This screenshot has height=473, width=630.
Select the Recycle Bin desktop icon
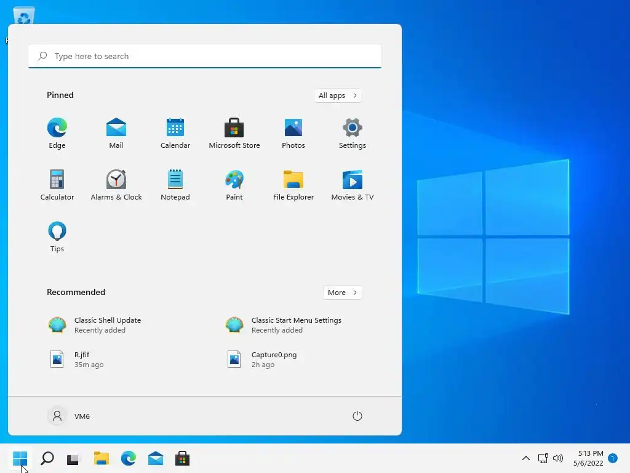tap(24, 16)
